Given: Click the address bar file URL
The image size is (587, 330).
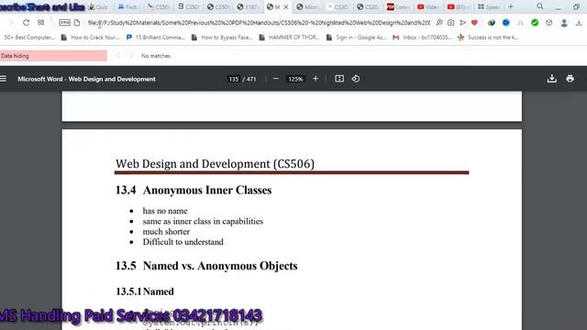Looking at the screenshot, I should click(259, 22).
